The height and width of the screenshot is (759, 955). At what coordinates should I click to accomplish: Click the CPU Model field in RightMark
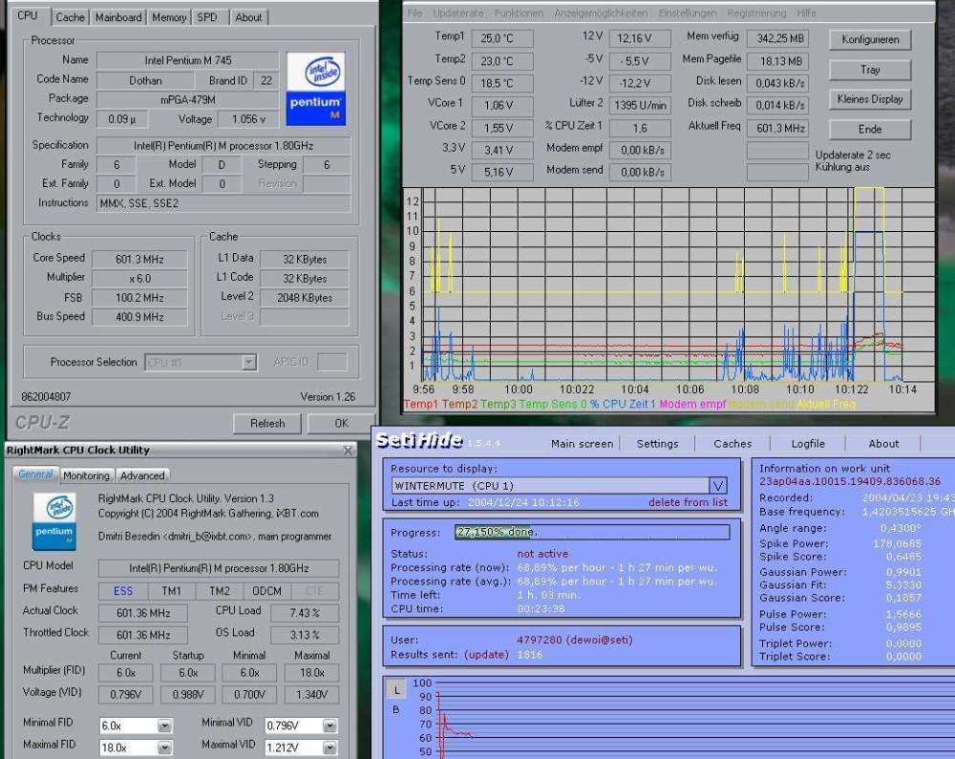point(219,568)
